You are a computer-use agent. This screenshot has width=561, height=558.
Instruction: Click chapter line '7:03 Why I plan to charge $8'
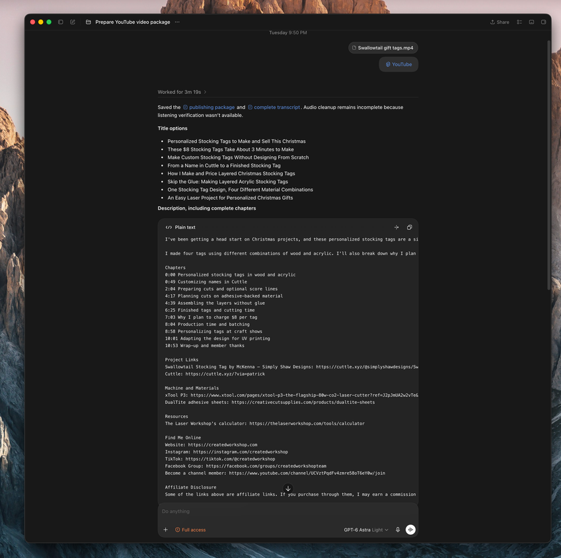click(x=211, y=317)
